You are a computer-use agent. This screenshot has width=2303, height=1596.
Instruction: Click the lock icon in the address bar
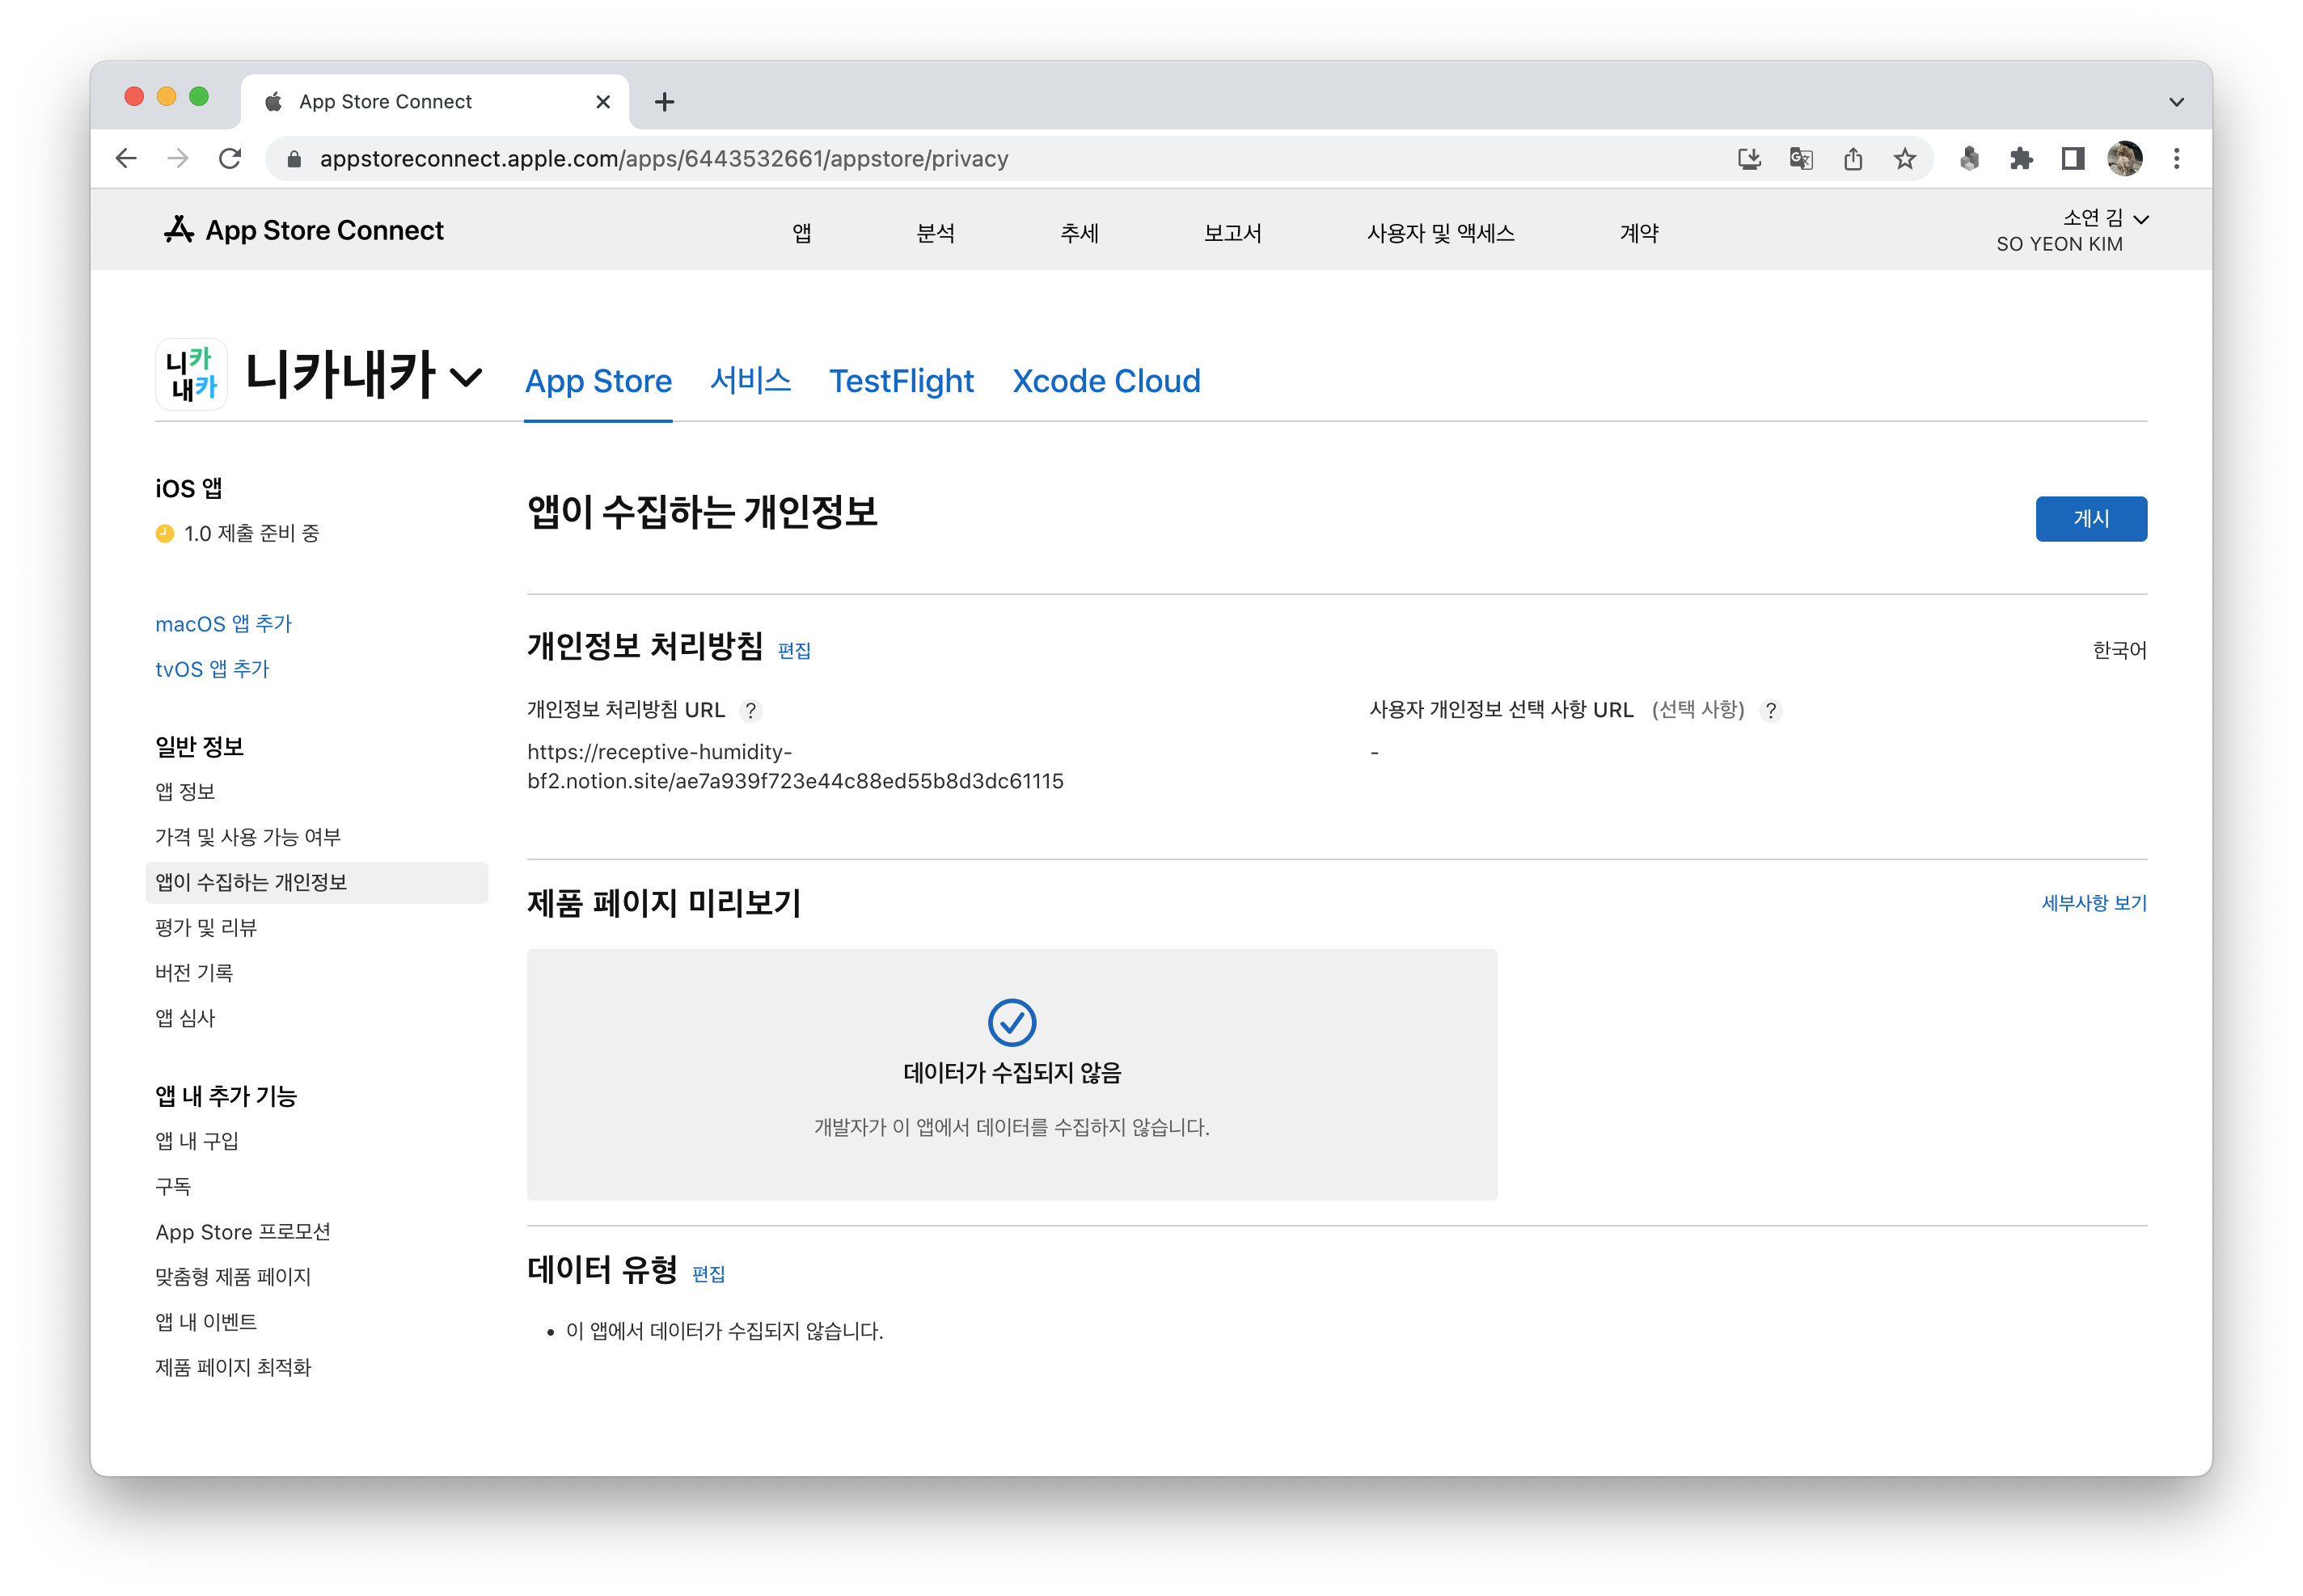294,159
